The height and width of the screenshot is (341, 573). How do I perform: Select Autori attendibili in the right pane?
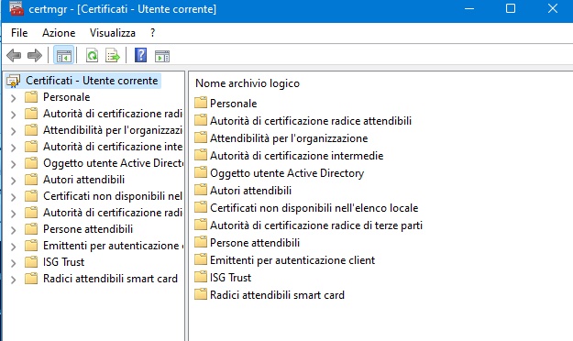tap(250, 191)
